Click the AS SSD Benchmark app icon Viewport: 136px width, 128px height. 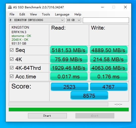pyautogui.click(x=10, y=7)
